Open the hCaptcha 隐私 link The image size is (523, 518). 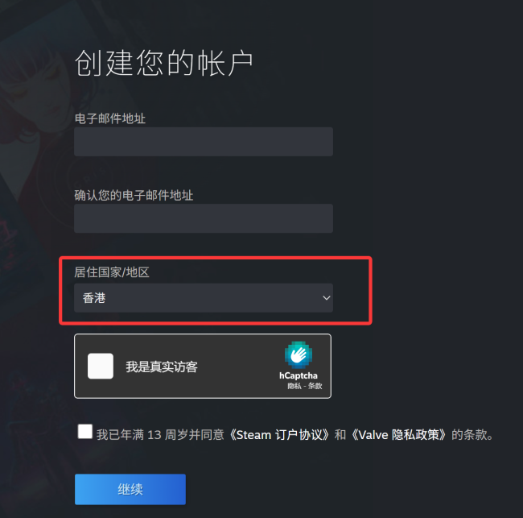coord(294,387)
